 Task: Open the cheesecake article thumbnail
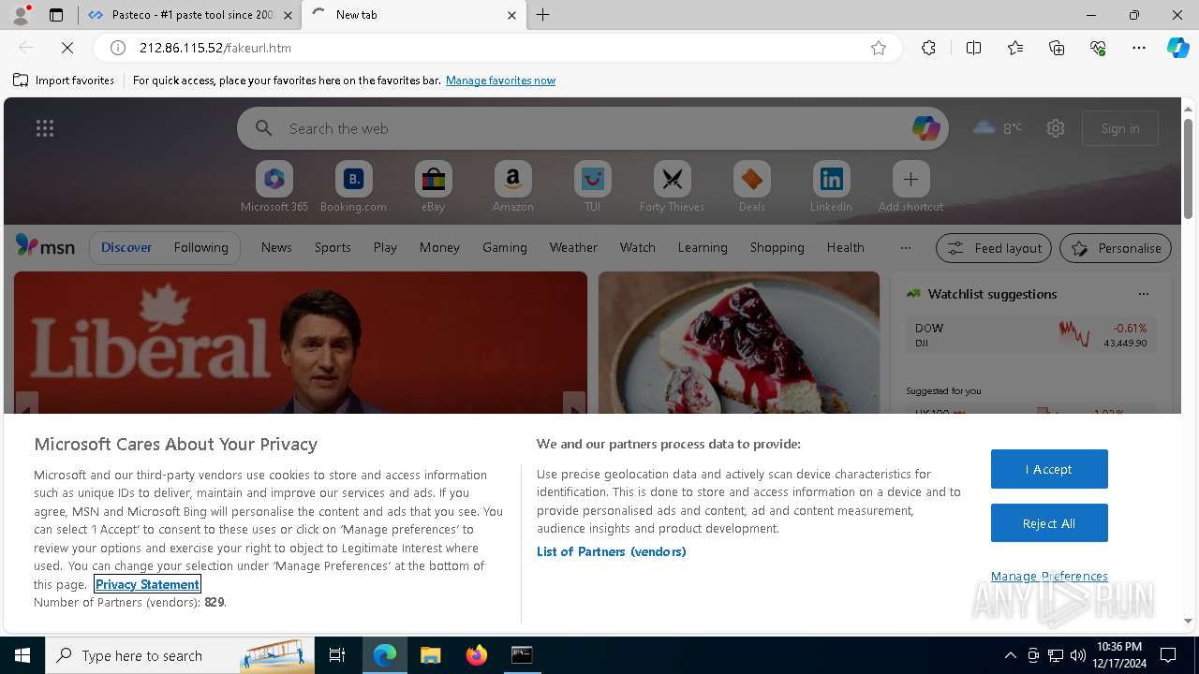pos(739,343)
